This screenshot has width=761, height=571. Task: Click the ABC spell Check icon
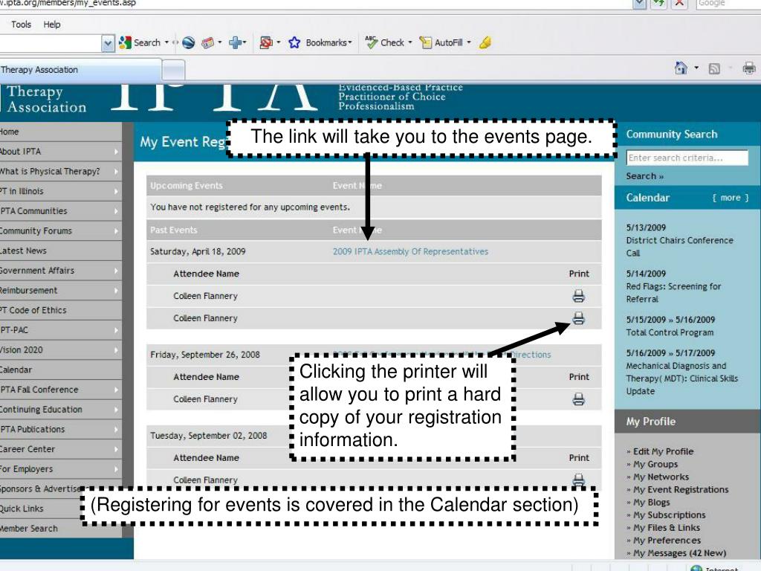pos(372,42)
